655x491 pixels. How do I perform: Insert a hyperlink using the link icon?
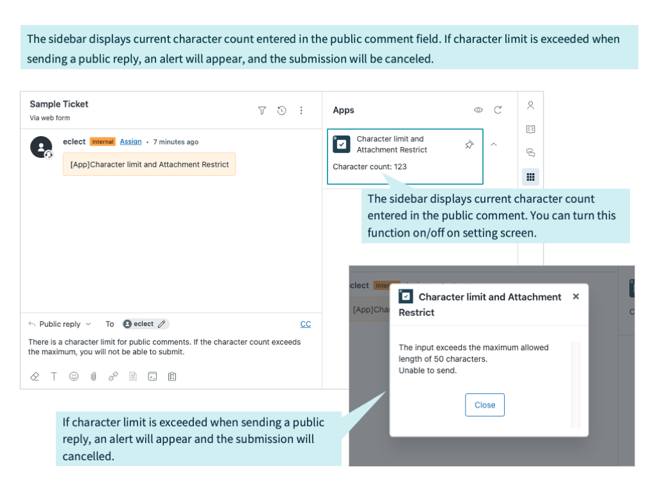pos(113,376)
